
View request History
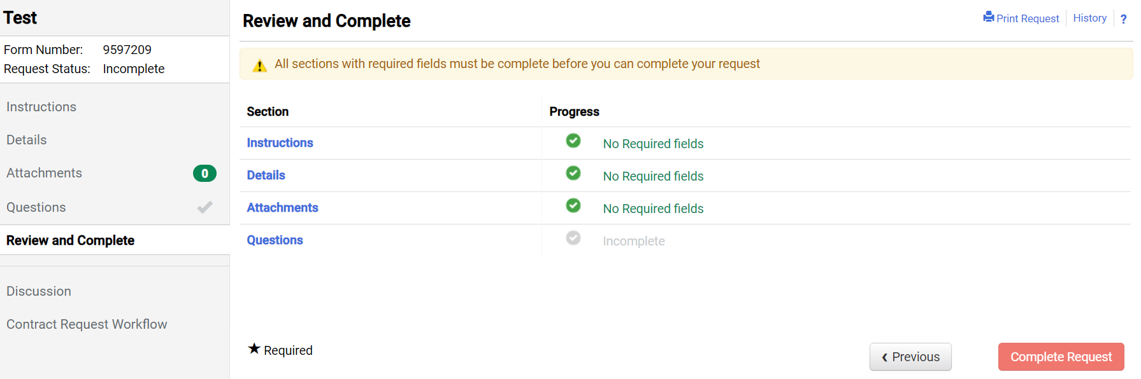point(1090,18)
